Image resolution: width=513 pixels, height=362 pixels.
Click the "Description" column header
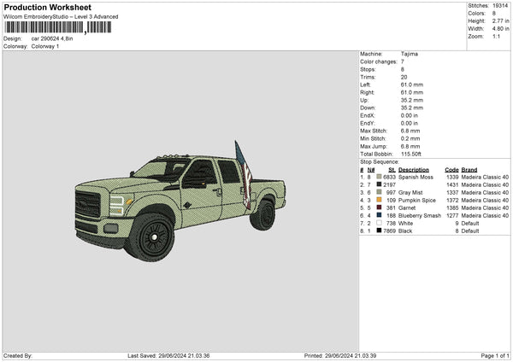pos(414,170)
